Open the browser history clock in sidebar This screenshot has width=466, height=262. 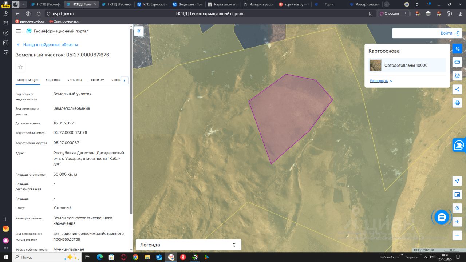5,13
